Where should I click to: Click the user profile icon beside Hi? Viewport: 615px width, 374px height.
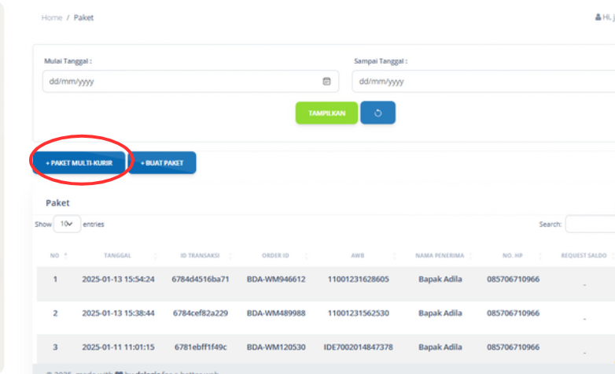(x=598, y=17)
